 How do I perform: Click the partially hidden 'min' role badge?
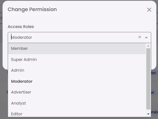coord(154,112)
